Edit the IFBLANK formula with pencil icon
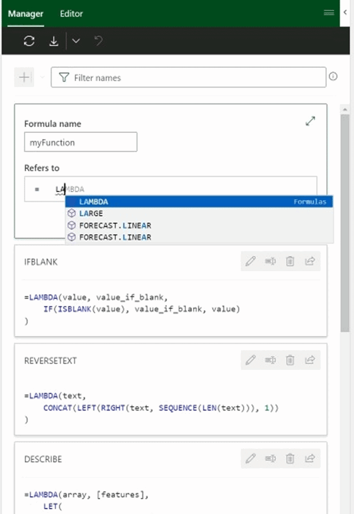 (251, 261)
